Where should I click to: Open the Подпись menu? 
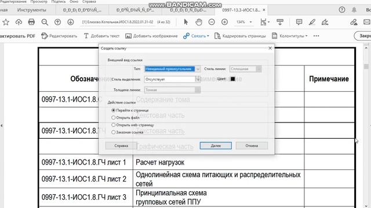pos(59,1)
